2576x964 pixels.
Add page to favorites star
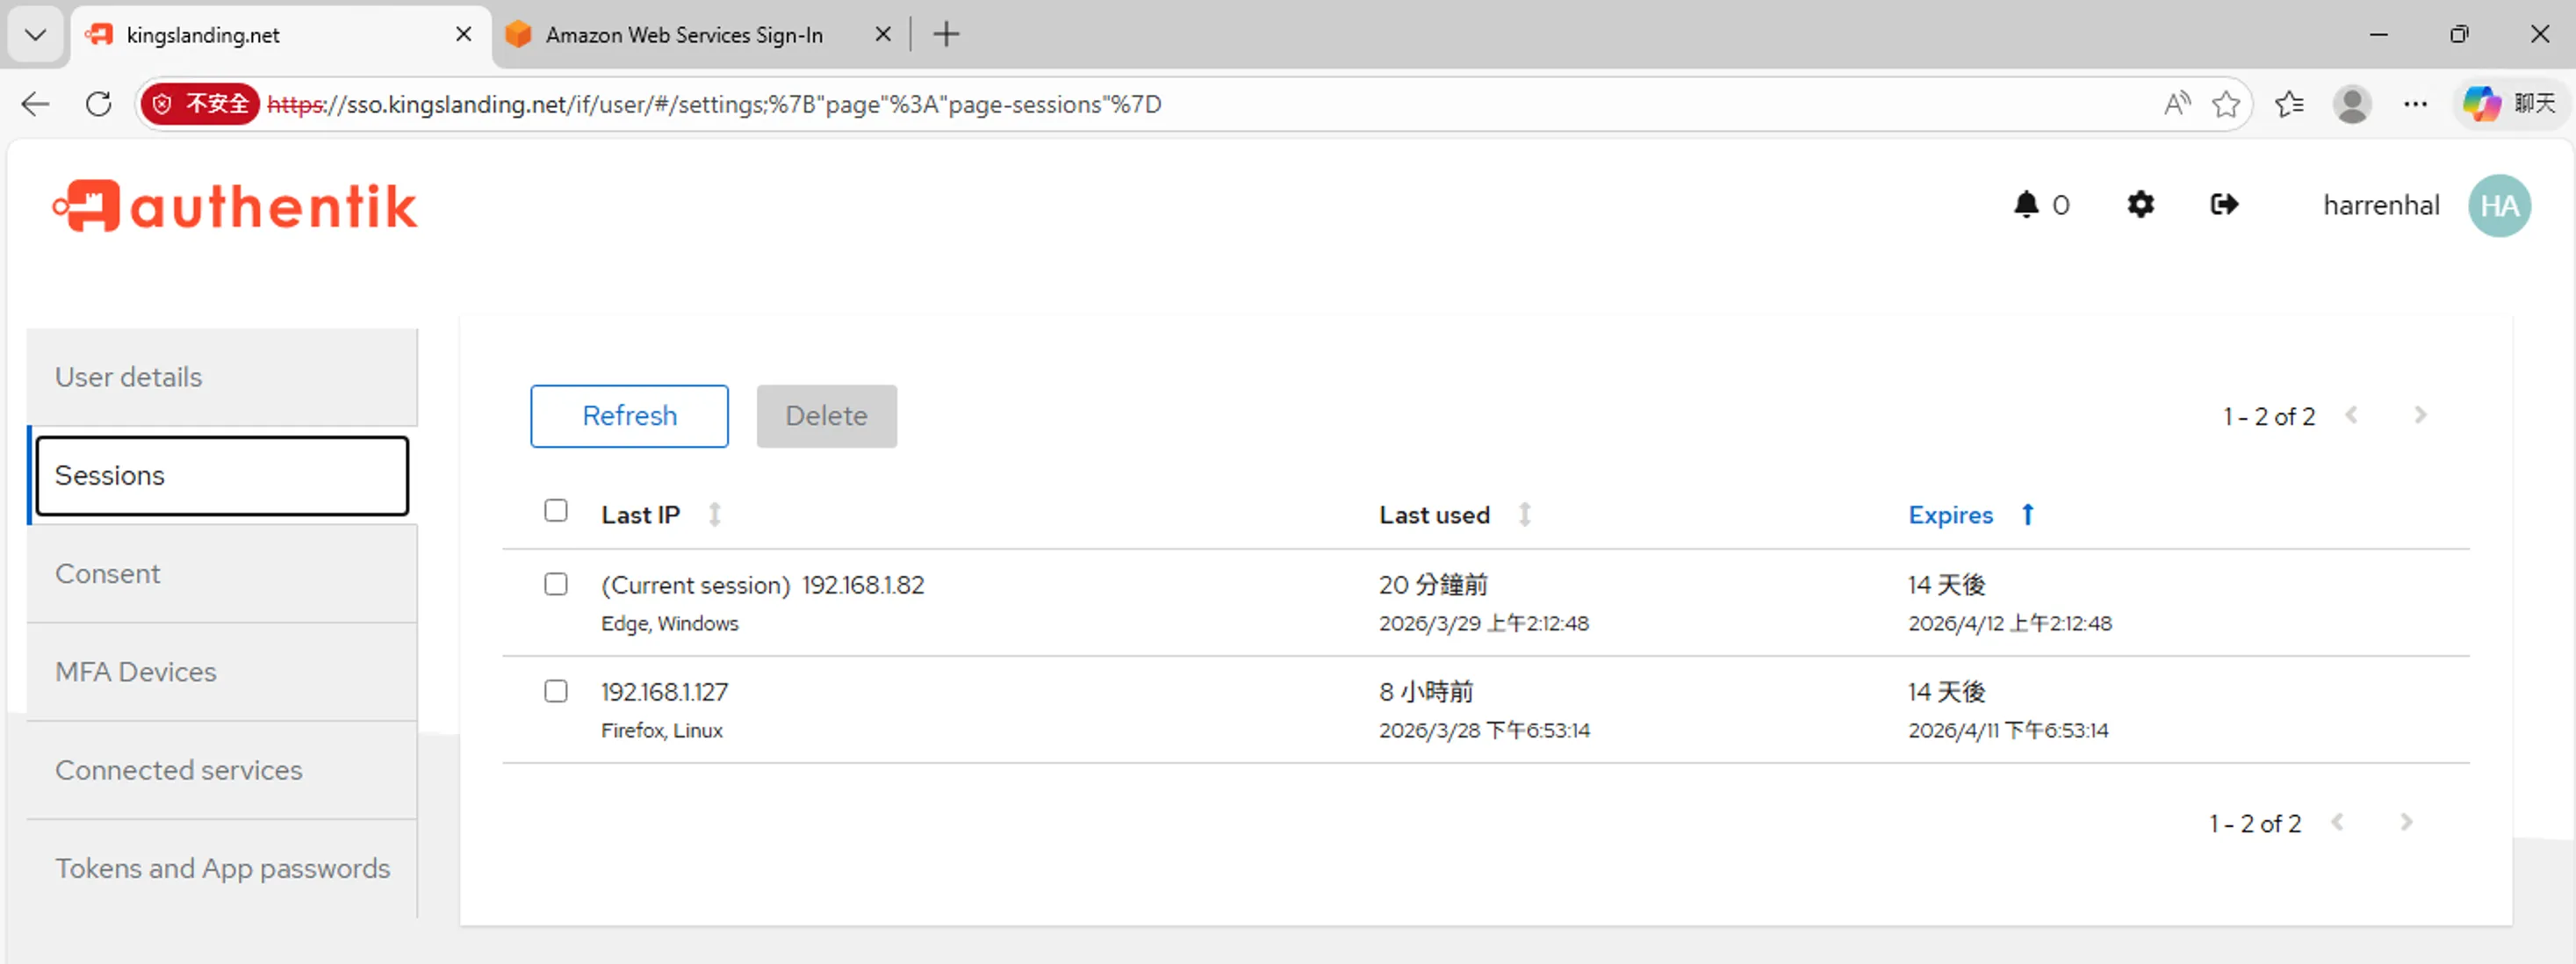tap(2226, 104)
